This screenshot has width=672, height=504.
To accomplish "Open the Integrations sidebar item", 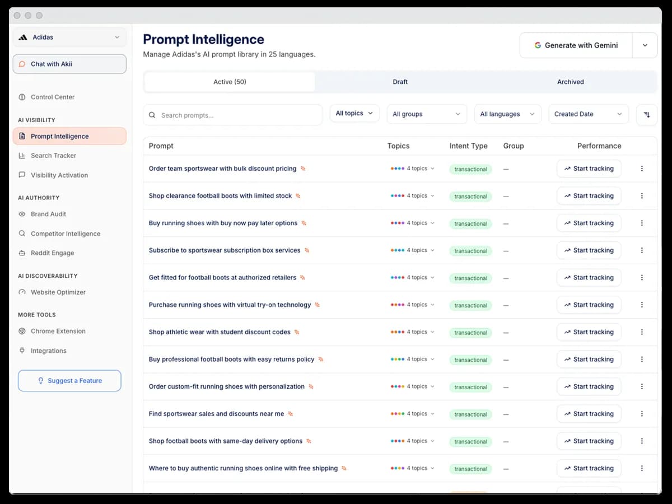I will 47,351.
